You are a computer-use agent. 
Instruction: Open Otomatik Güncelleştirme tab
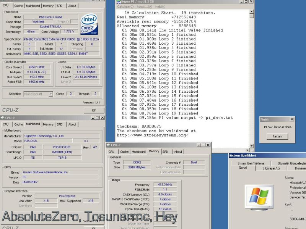click(289, 163)
